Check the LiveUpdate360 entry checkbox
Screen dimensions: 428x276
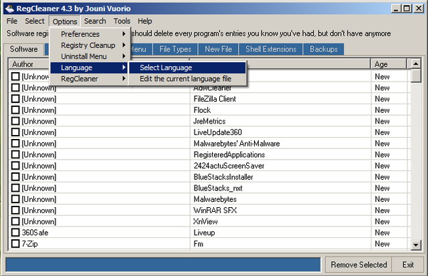point(15,132)
